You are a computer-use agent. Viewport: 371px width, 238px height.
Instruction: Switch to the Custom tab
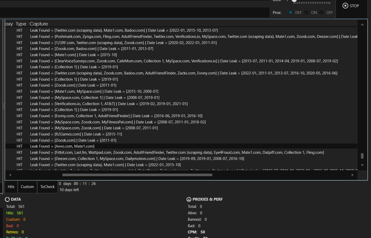(x=27, y=187)
